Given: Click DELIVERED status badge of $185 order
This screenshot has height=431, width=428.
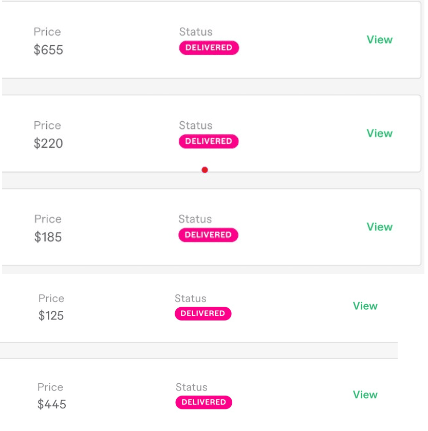Looking at the screenshot, I should (x=208, y=235).
